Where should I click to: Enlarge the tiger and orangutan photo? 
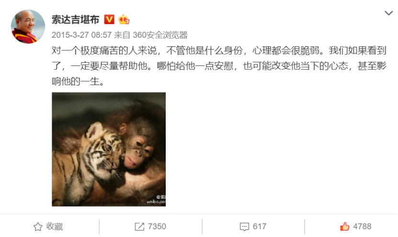(109, 150)
